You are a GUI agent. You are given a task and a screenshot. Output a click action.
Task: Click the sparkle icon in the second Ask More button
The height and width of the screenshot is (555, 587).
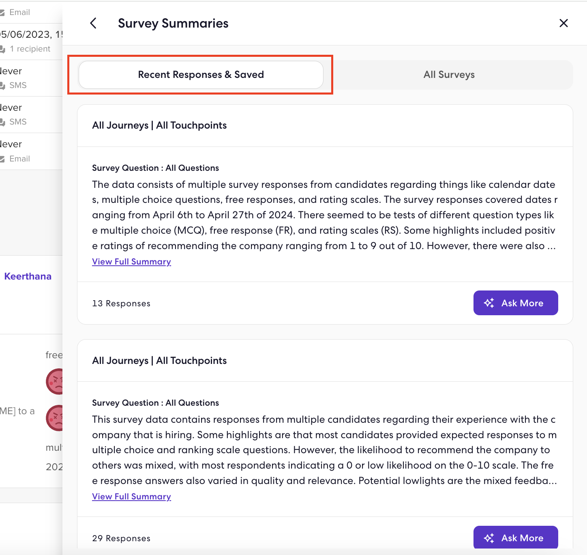click(489, 538)
